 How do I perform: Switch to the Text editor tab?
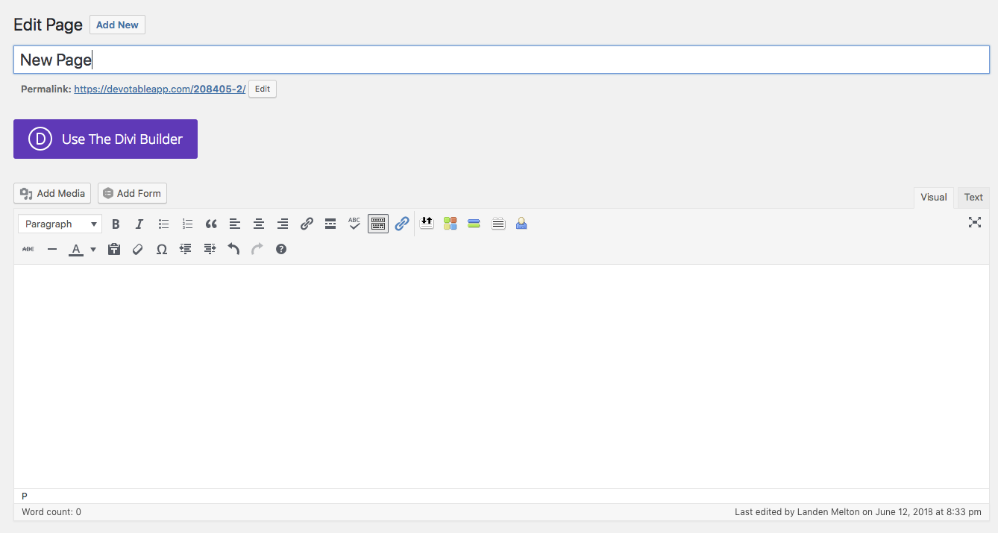[x=973, y=198]
